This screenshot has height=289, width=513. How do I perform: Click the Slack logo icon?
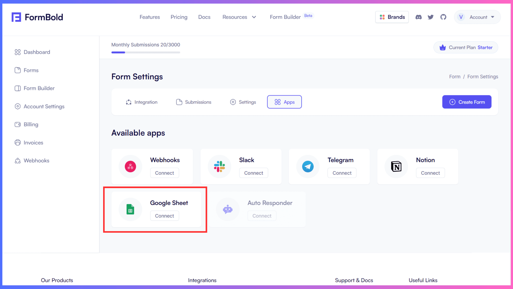[x=219, y=166]
